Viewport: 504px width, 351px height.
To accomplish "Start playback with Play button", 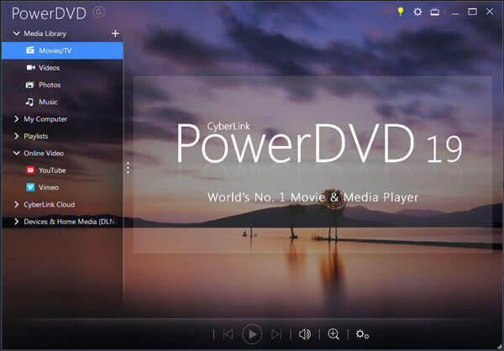I will coord(252,334).
